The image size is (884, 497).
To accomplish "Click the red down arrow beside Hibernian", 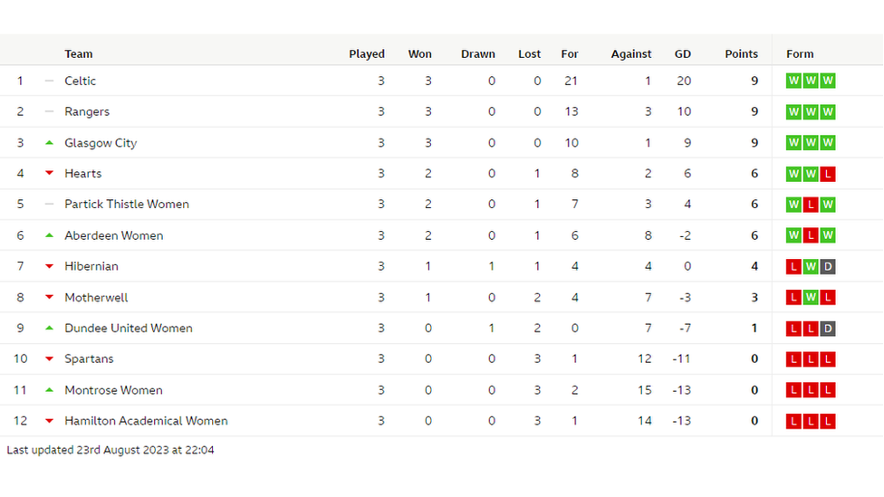I will click(x=49, y=266).
